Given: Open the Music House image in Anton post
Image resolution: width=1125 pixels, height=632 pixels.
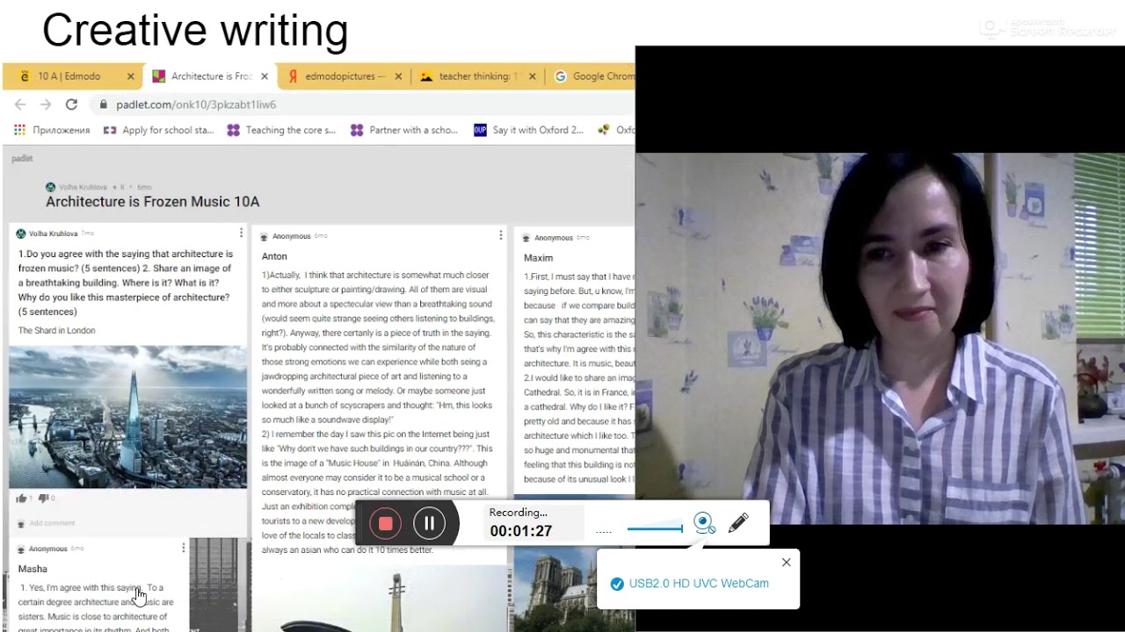Looking at the screenshot, I should coord(380,599).
